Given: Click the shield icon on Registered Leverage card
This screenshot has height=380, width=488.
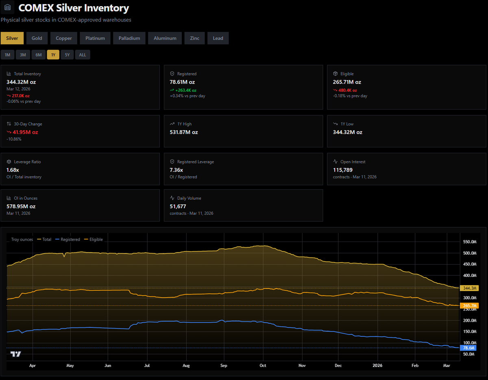Looking at the screenshot, I should click(172, 162).
